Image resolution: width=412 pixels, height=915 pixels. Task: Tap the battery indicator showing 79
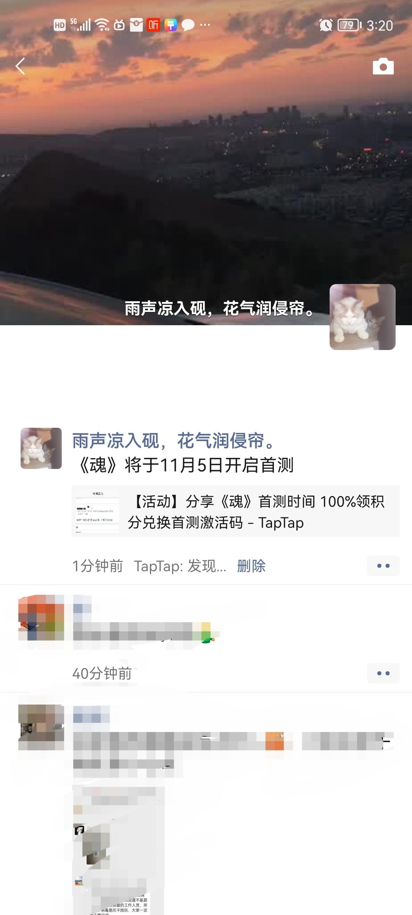pos(349,25)
